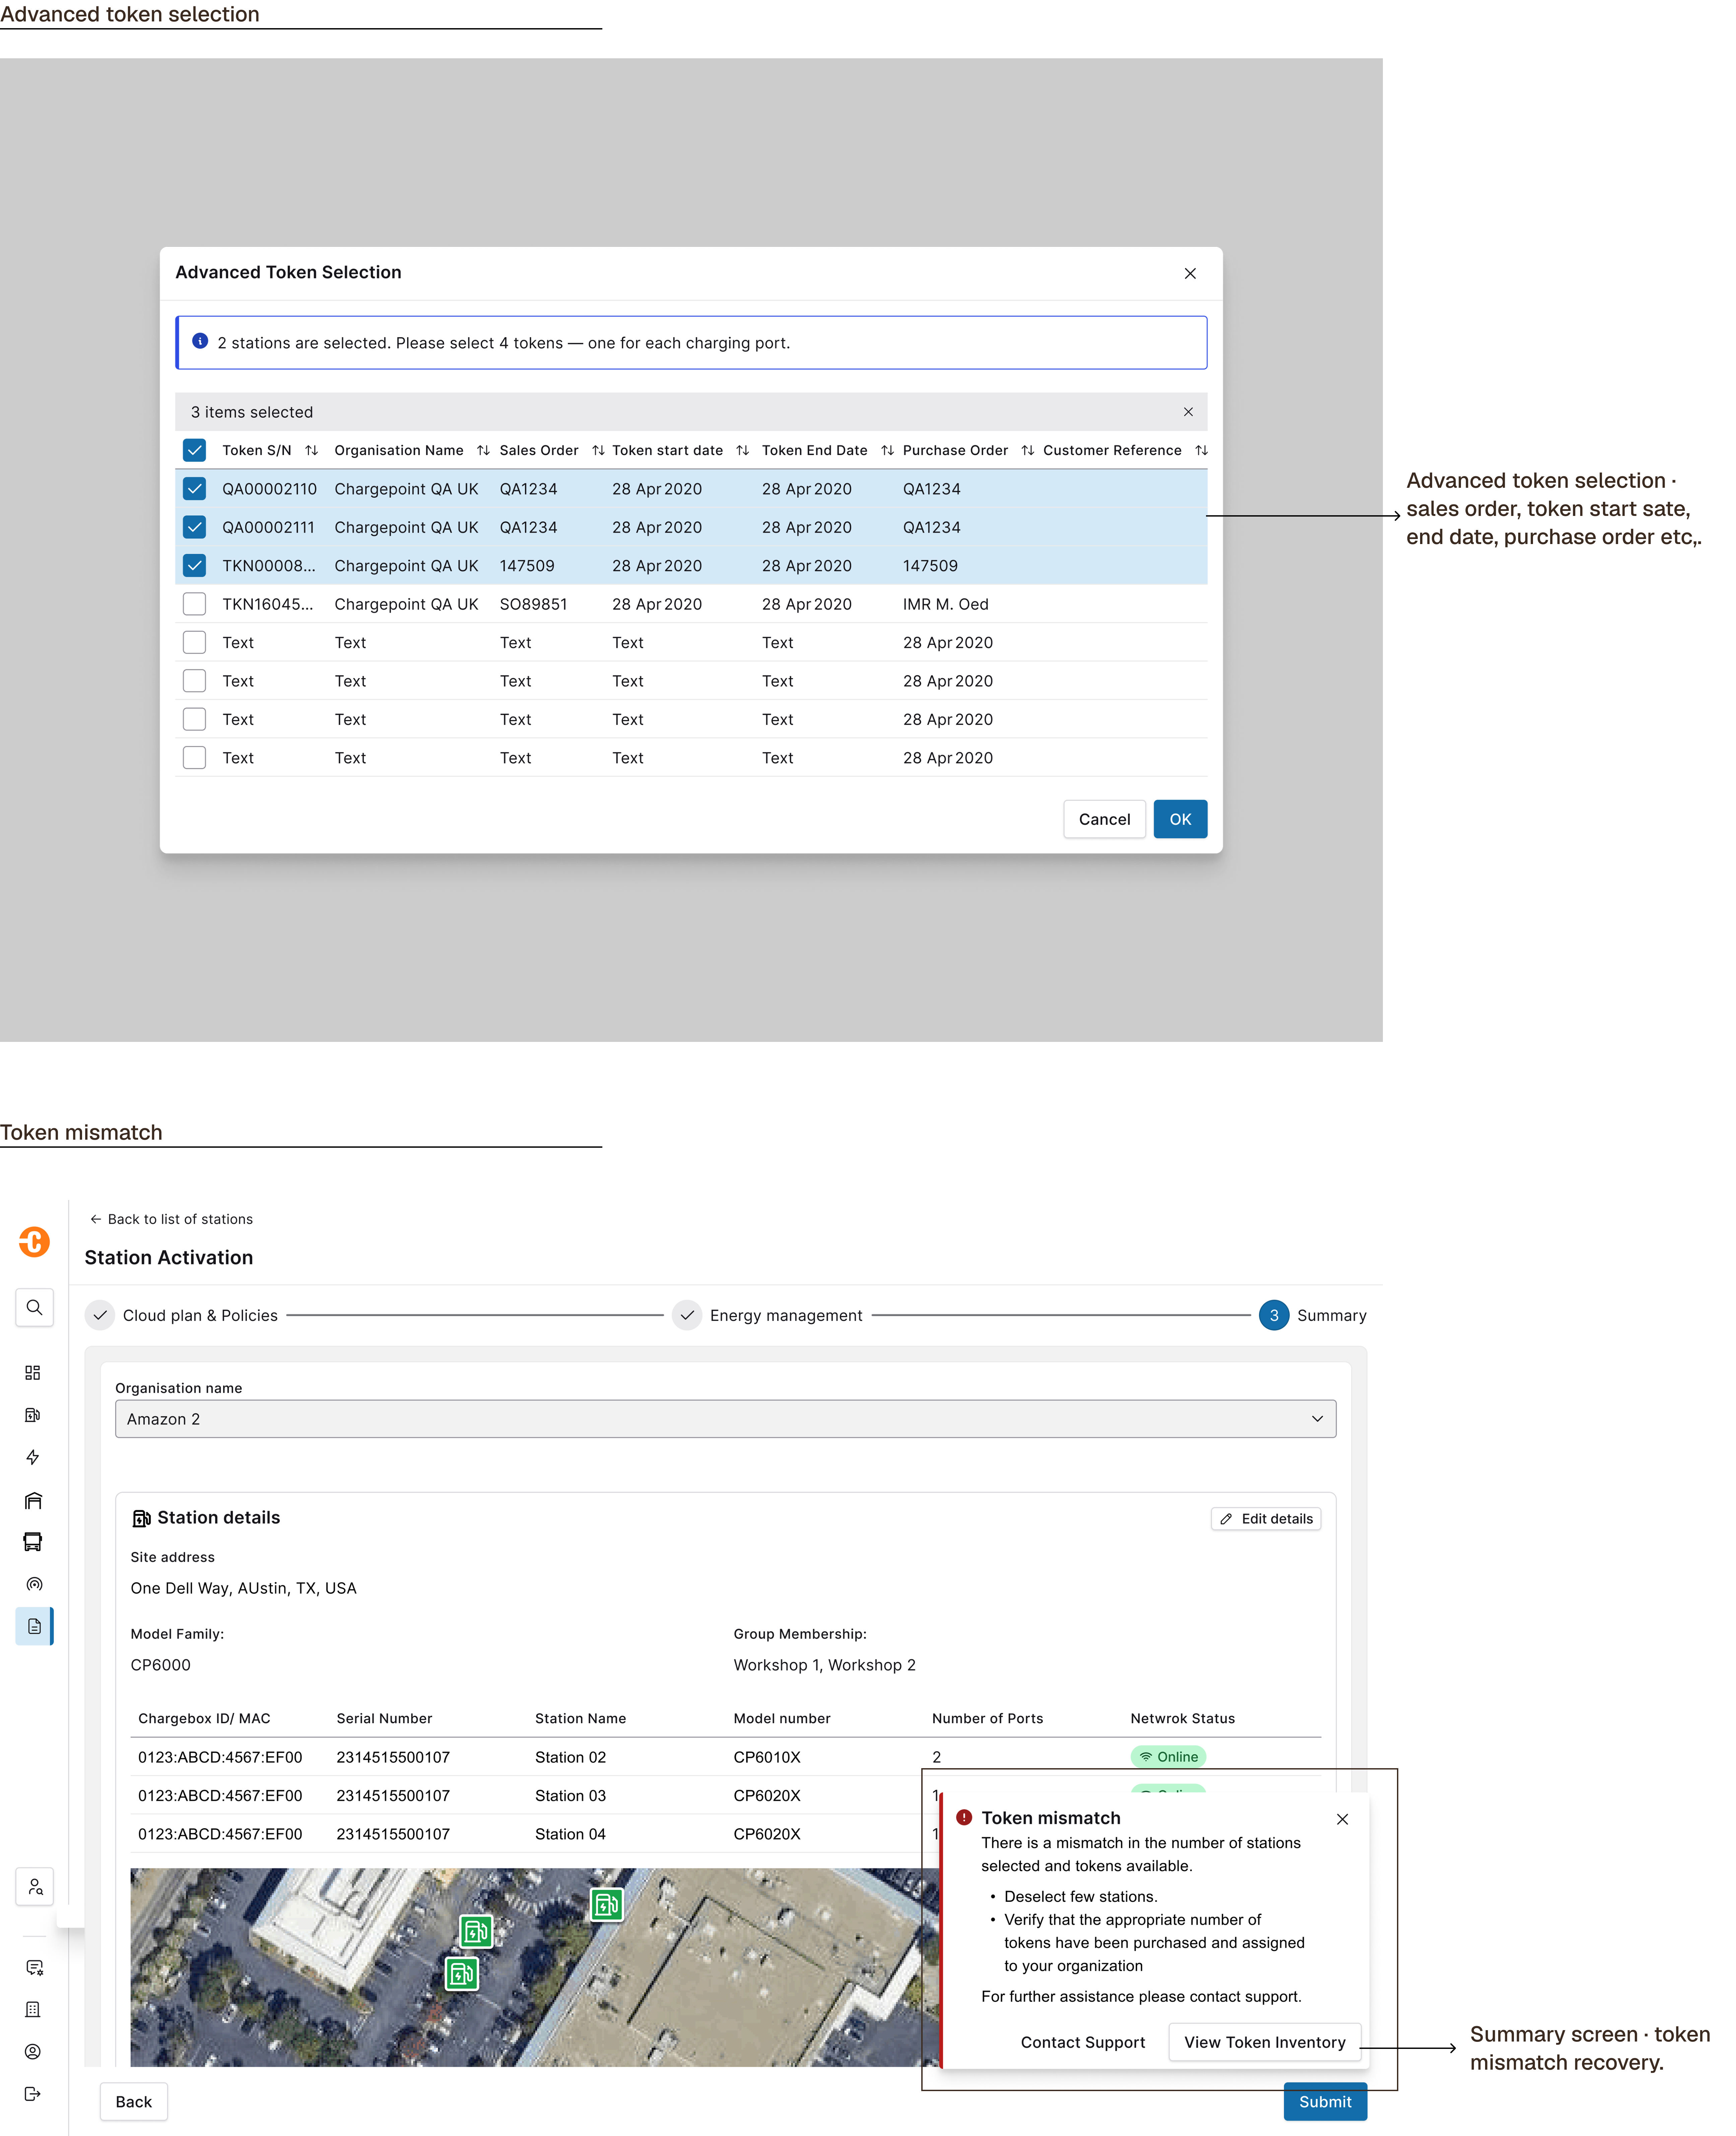This screenshot has height=2136, width=1736.
Task: Check the TKN16045... token row
Action: [194, 604]
